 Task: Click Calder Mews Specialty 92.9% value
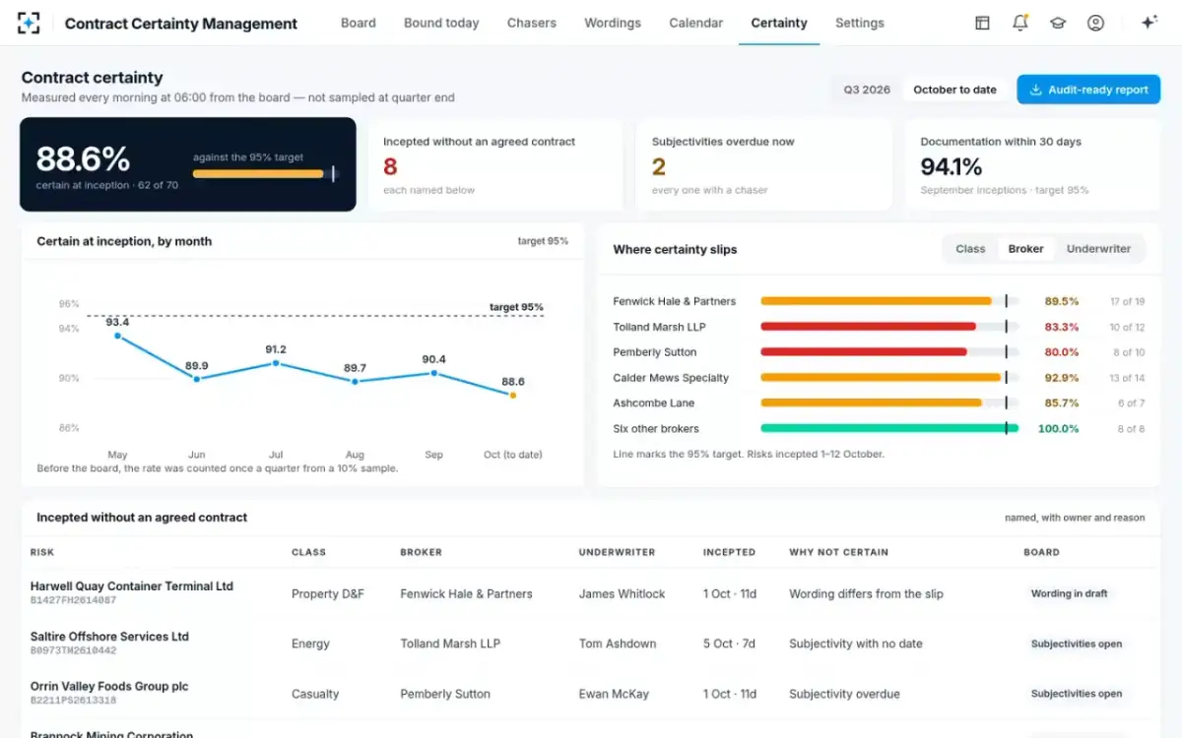click(1062, 378)
